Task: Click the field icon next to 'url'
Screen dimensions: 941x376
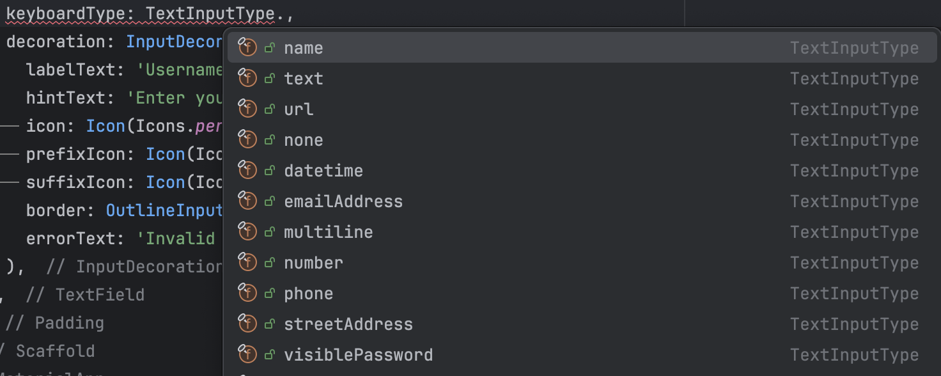Action: coord(247,108)
